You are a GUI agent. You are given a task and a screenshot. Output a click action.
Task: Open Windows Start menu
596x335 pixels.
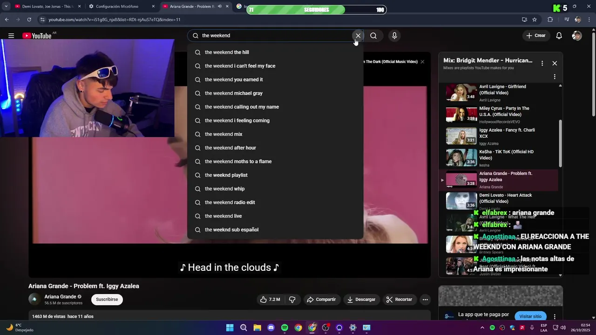pos(230,328)
